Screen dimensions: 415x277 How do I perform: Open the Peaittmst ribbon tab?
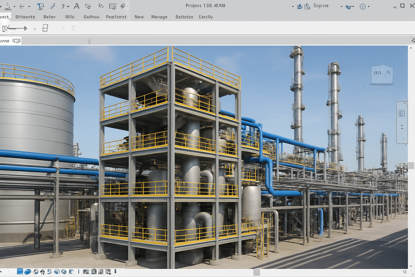pyautogui.click(x=116, y=17)
